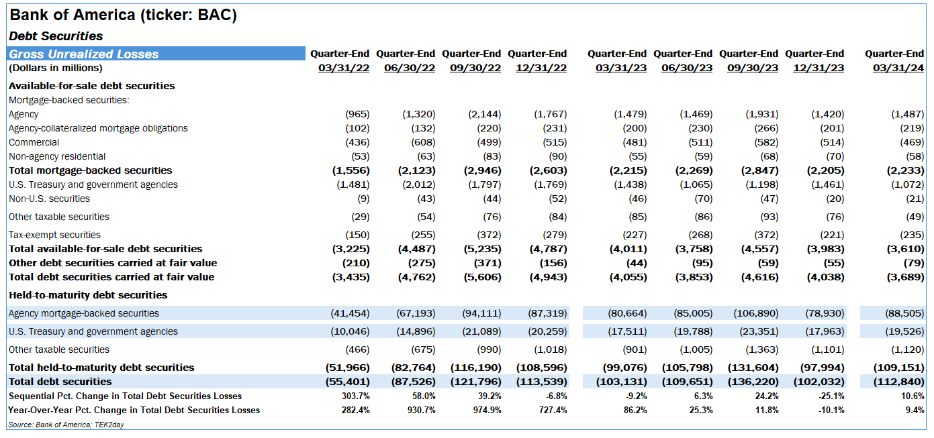
Task: Select sequential change value 303.7%
Action: click(356, 396)
